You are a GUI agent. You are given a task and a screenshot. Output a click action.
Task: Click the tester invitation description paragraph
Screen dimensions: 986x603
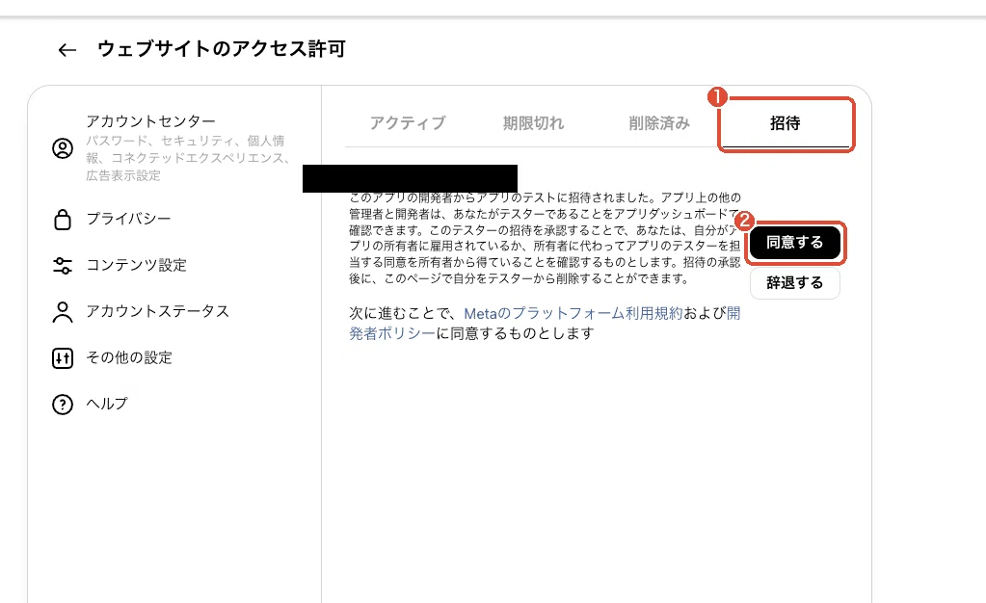coord(545,238)
